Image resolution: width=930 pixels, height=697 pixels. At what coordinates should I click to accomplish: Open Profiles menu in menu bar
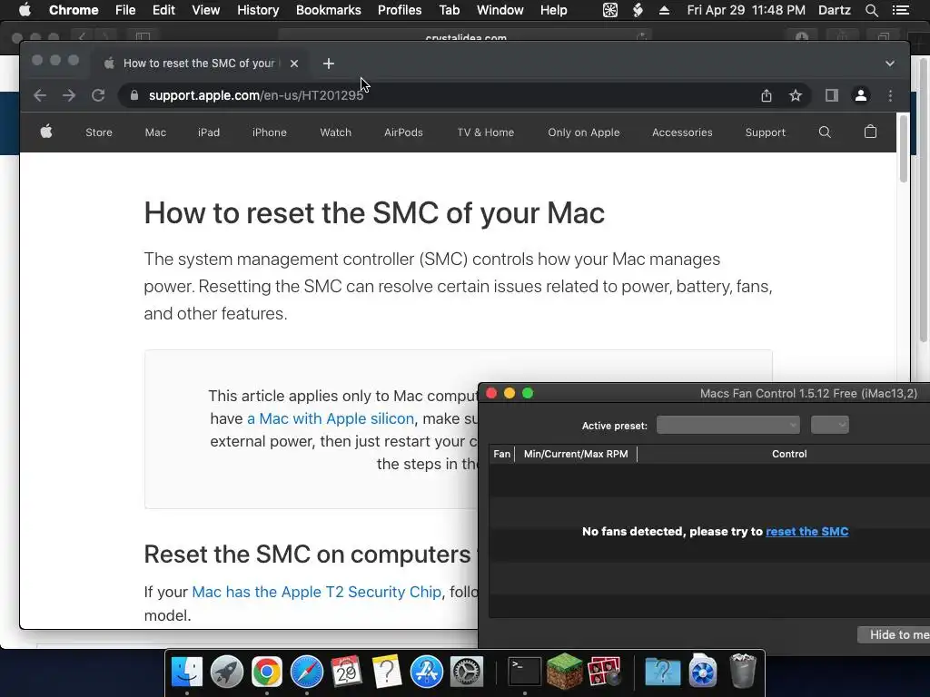400,10
